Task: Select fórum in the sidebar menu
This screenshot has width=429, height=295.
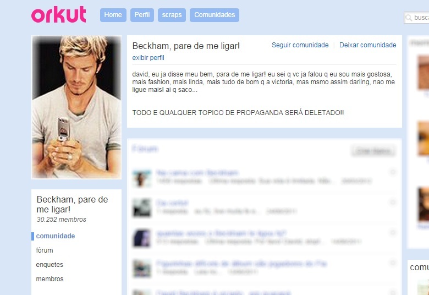Action: 45,250
